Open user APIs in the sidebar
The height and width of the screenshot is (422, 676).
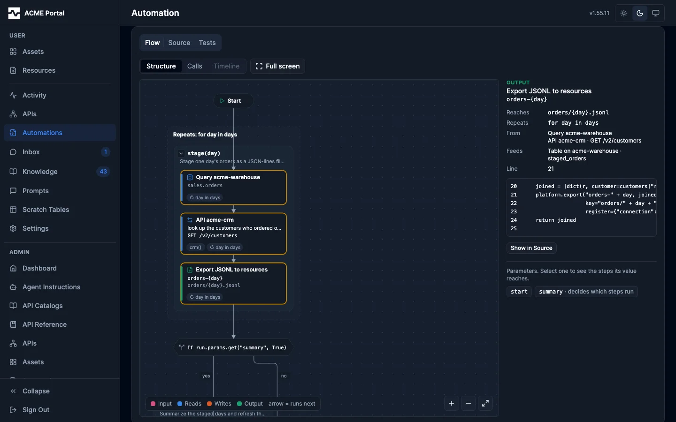pos(60,114)
